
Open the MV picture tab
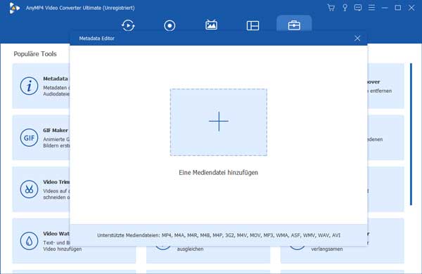pyautogui.click(x=211, y=25)
